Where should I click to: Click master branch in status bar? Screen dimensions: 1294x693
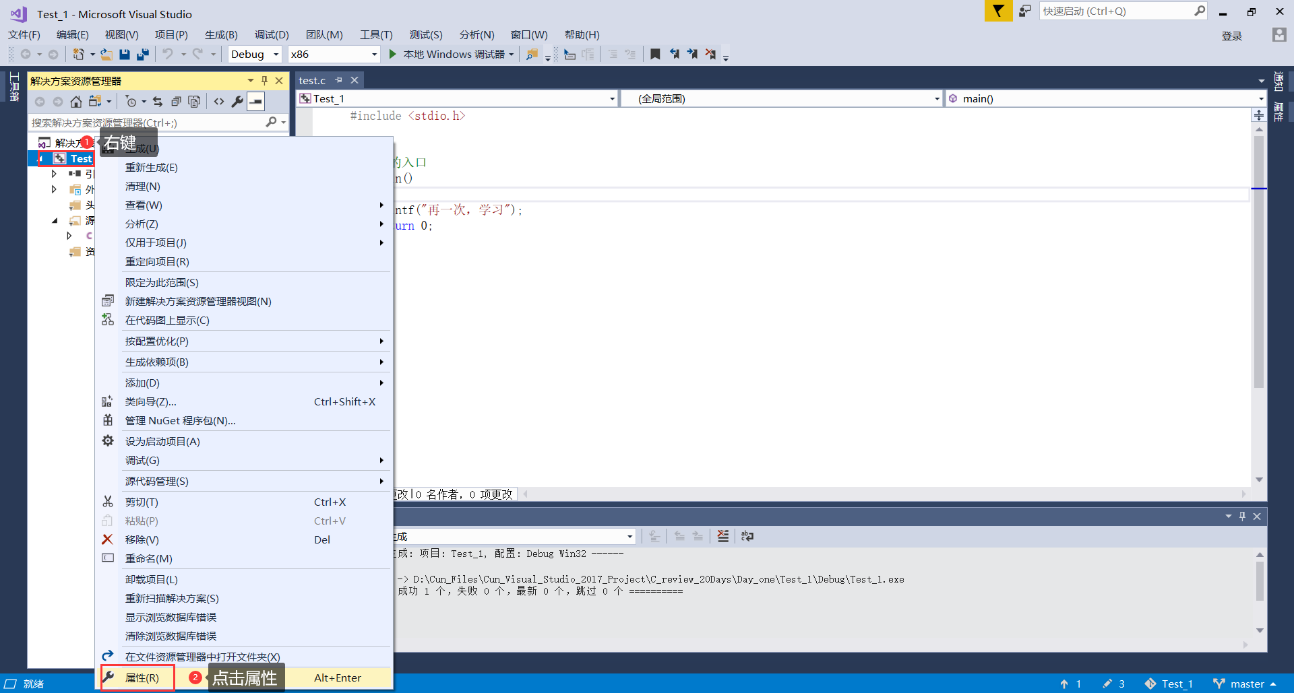(1246, 684)
